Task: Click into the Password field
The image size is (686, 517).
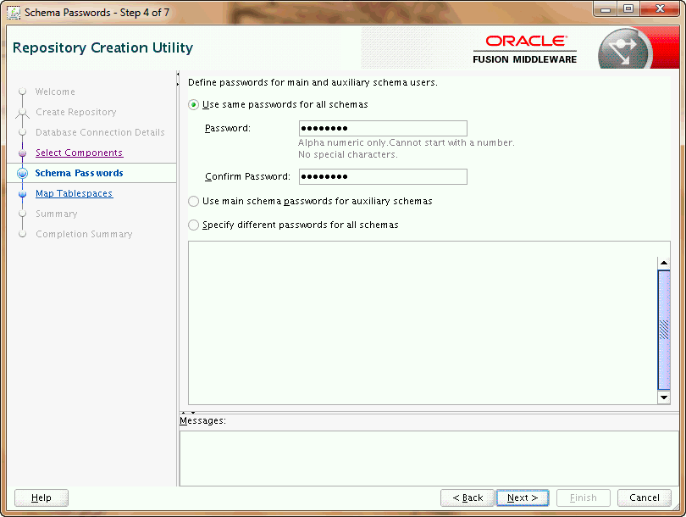Action: (x=383, y=128)
